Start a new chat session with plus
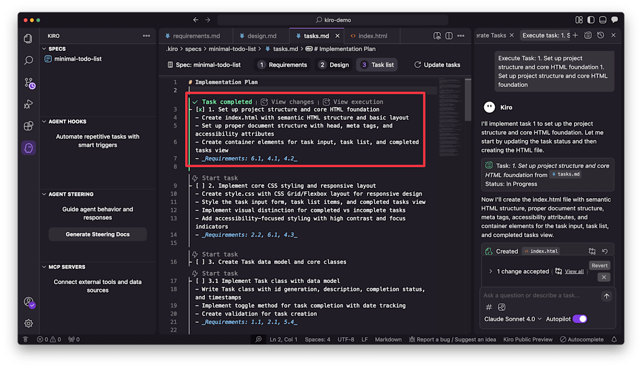Image resolution: width=642 pixels, height=368 pixels. click(x=575, y=35)
